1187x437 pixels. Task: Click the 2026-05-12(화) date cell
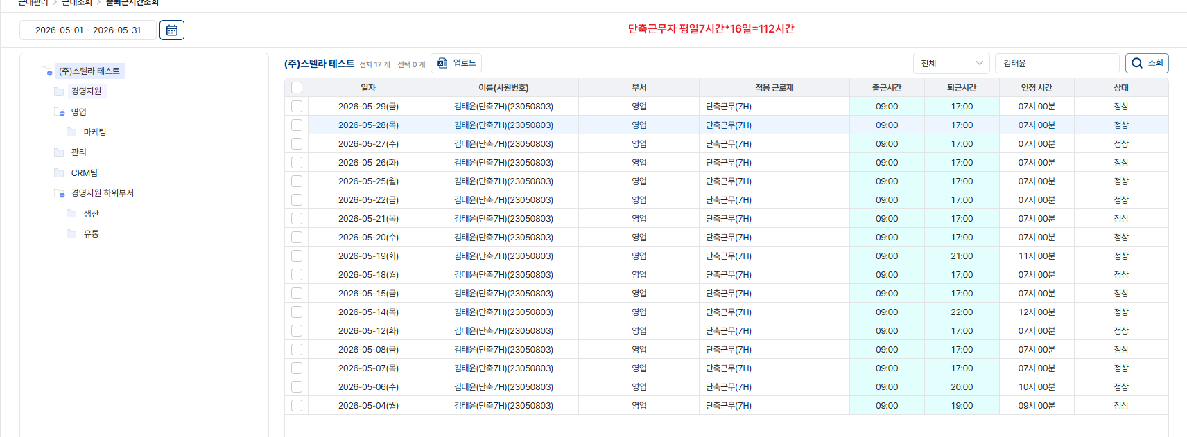click(368, 330)
